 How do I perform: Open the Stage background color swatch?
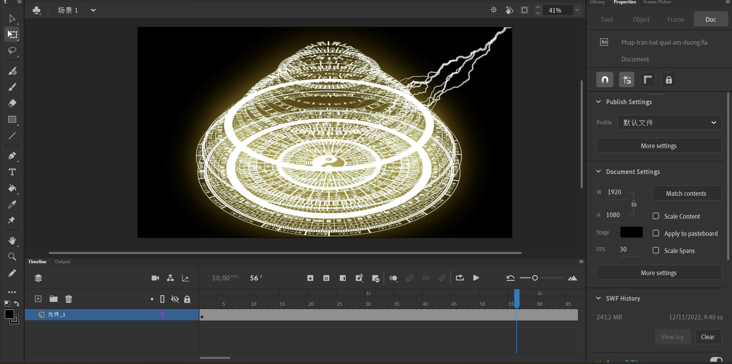coord(631,232)
